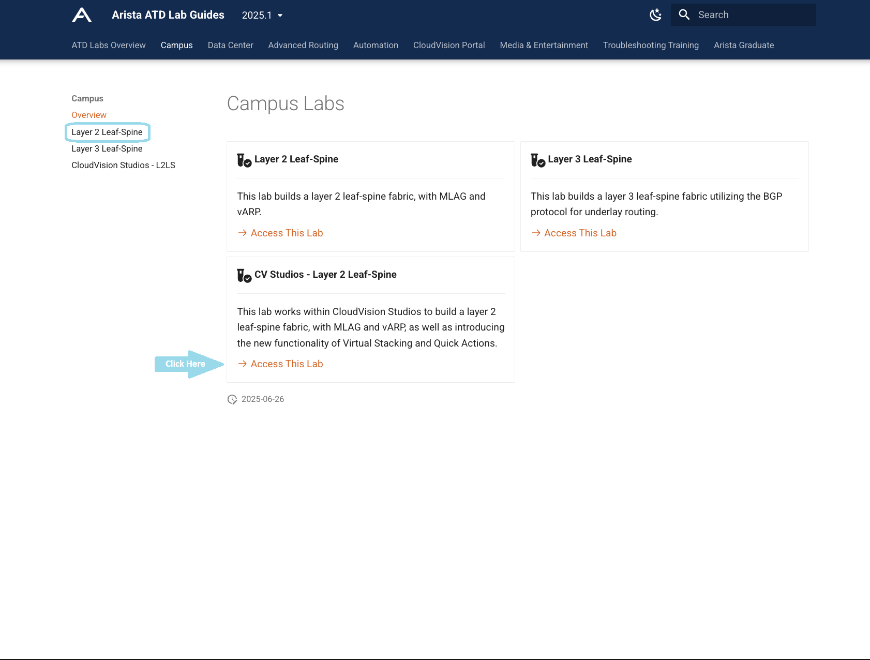The width and height of the screenshot is (870, 660).
Task: Click the CV Studios card flask icon
Action: (244, 275)
